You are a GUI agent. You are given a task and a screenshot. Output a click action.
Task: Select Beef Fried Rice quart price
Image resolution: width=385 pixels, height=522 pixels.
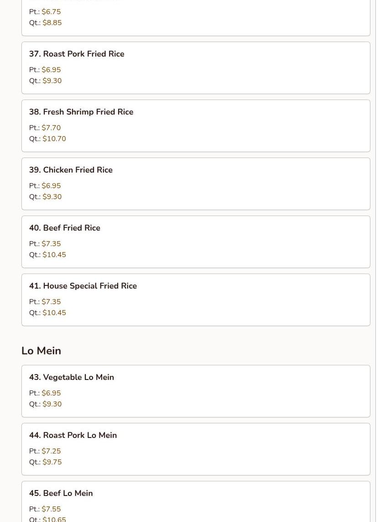tap(54, 255)
